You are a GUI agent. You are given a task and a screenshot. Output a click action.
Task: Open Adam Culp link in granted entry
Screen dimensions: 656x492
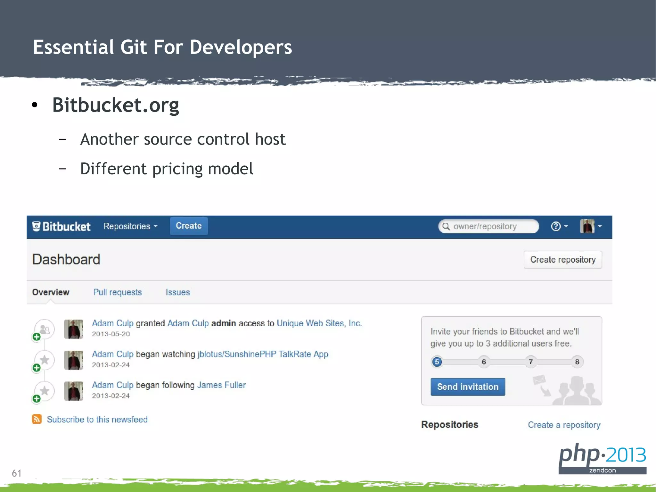click(112, 323)
